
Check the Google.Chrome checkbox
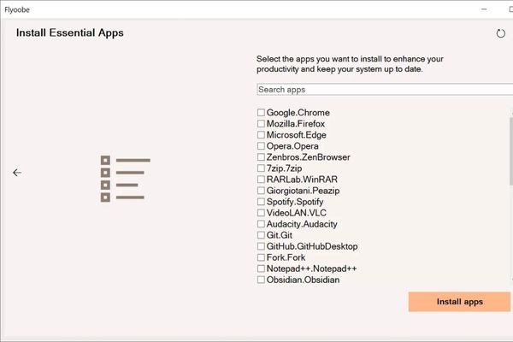pyautogui.click(x=262, y=113)
